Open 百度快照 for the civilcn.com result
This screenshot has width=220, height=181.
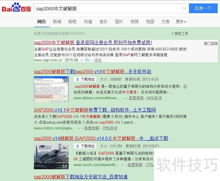coord(92,128)
